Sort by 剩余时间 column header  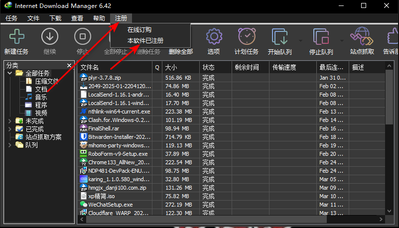(251, 67)
